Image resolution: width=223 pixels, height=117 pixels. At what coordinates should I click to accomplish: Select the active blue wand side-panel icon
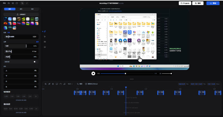pyautogui.click(x=45, y=31)
